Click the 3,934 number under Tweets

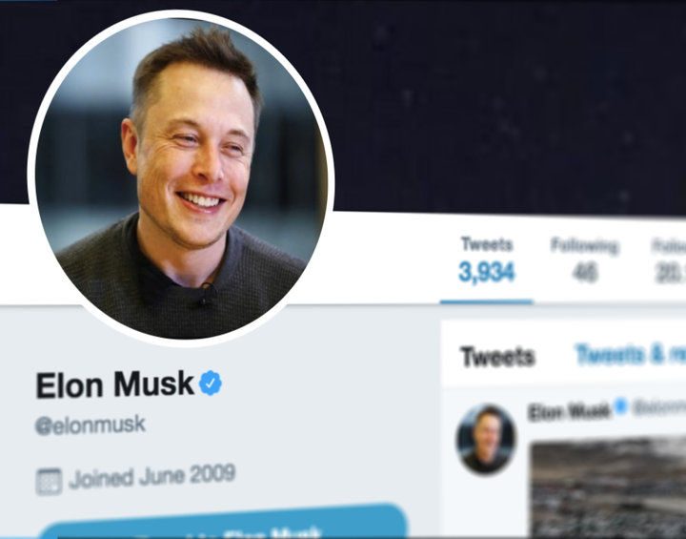click(x=487, y=272)
